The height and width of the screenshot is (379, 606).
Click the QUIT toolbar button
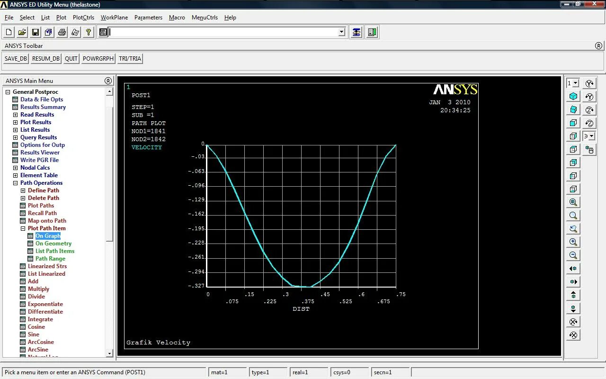(x=71, y=59)
